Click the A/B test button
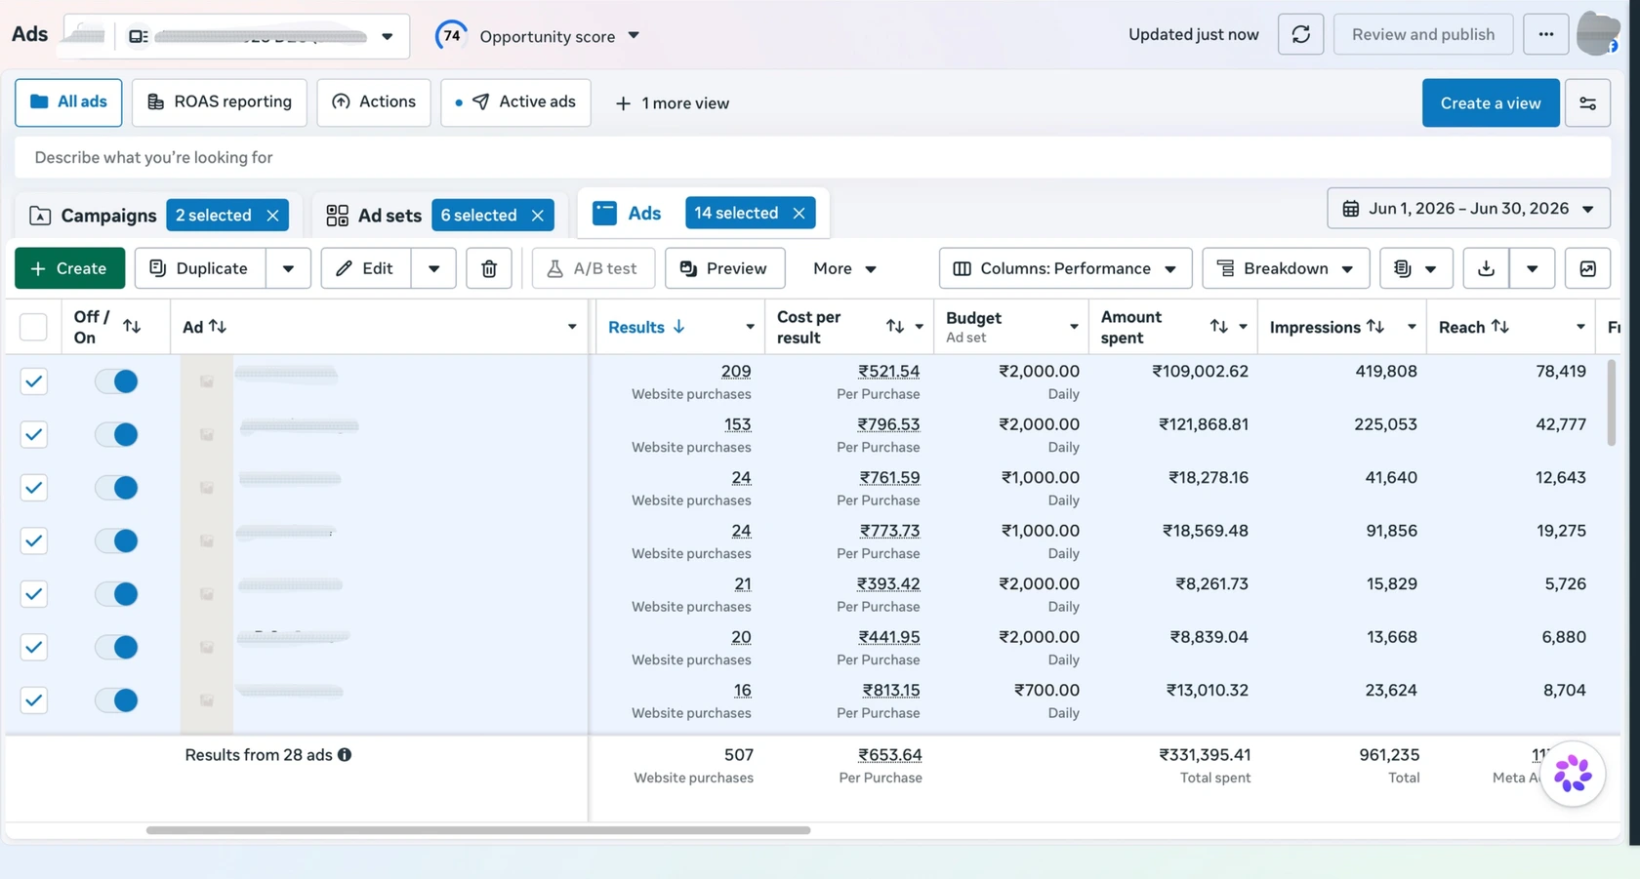This screenshot has width=1640, height=879. [x=593, y=268]
